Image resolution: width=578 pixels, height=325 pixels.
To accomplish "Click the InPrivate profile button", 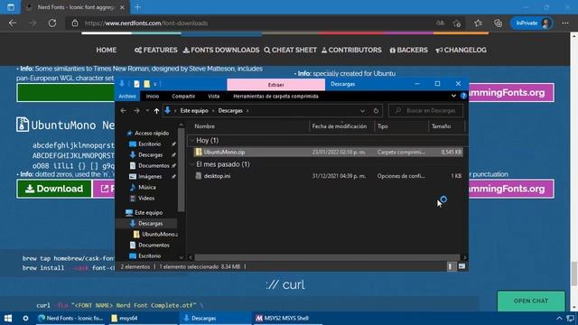I will tap(532, 23).
